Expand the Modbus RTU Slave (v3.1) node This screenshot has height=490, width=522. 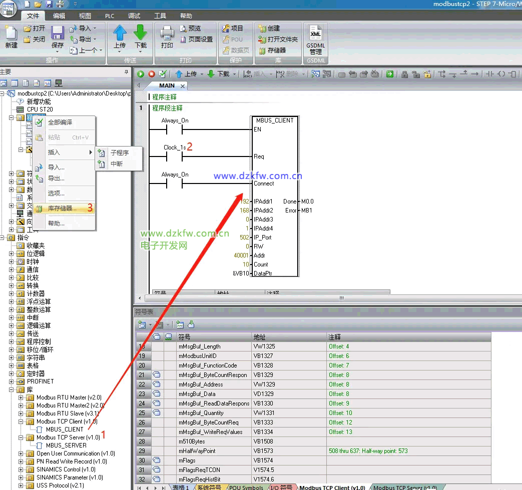tap(21, 413)
